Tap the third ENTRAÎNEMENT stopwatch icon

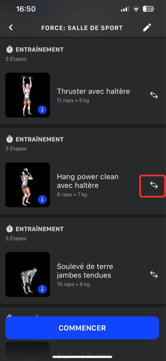(x=10, y=229)
